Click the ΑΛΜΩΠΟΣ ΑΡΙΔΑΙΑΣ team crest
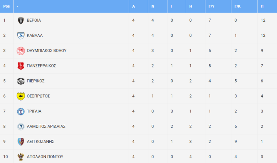 [21, 127]
